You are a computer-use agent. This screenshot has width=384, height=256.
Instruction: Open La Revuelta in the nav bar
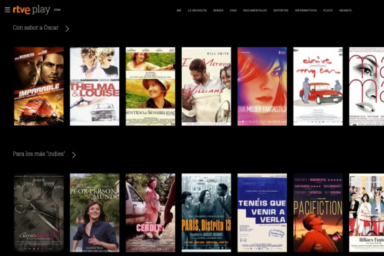click(197, 11)
